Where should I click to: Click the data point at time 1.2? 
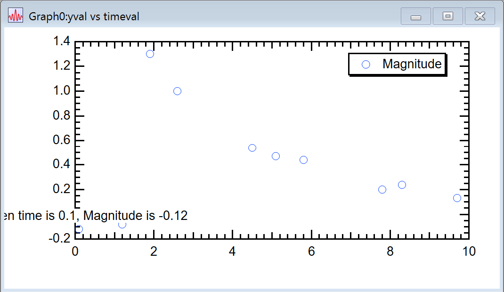[122, 225]
